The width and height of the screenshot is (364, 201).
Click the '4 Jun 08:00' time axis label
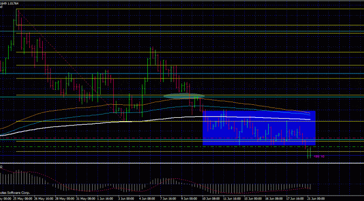point(147,199)
